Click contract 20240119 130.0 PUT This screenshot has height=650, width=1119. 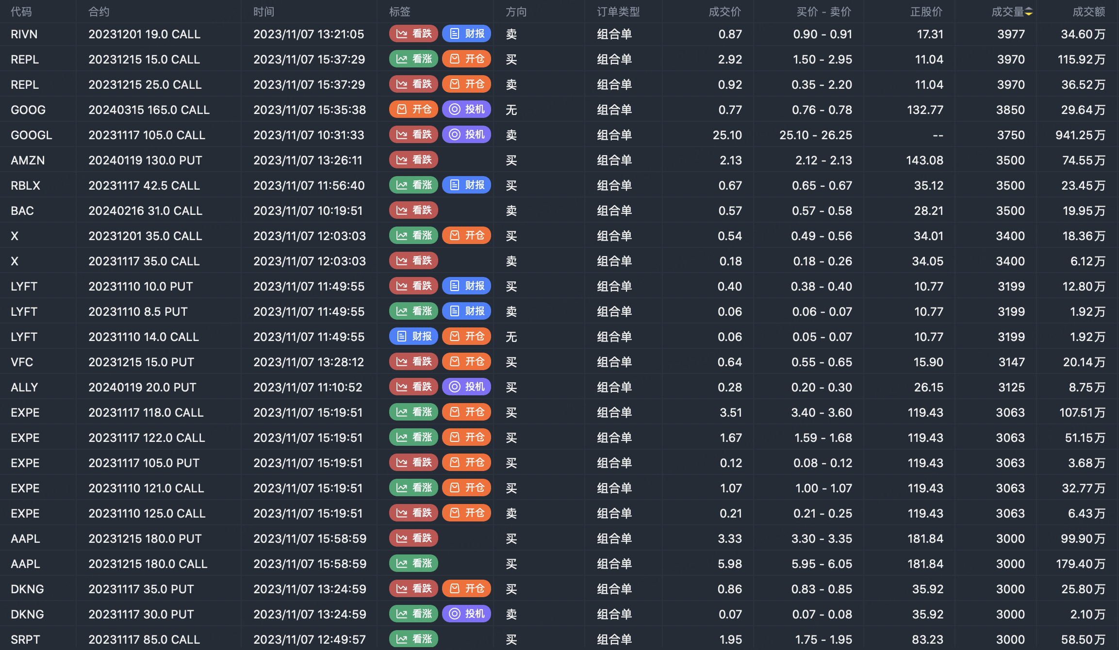pos(145,161)
